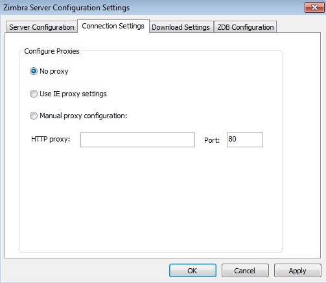Click the No proxy option label text
The height and width of the screenshot is (283, 326).
(54, 71)
